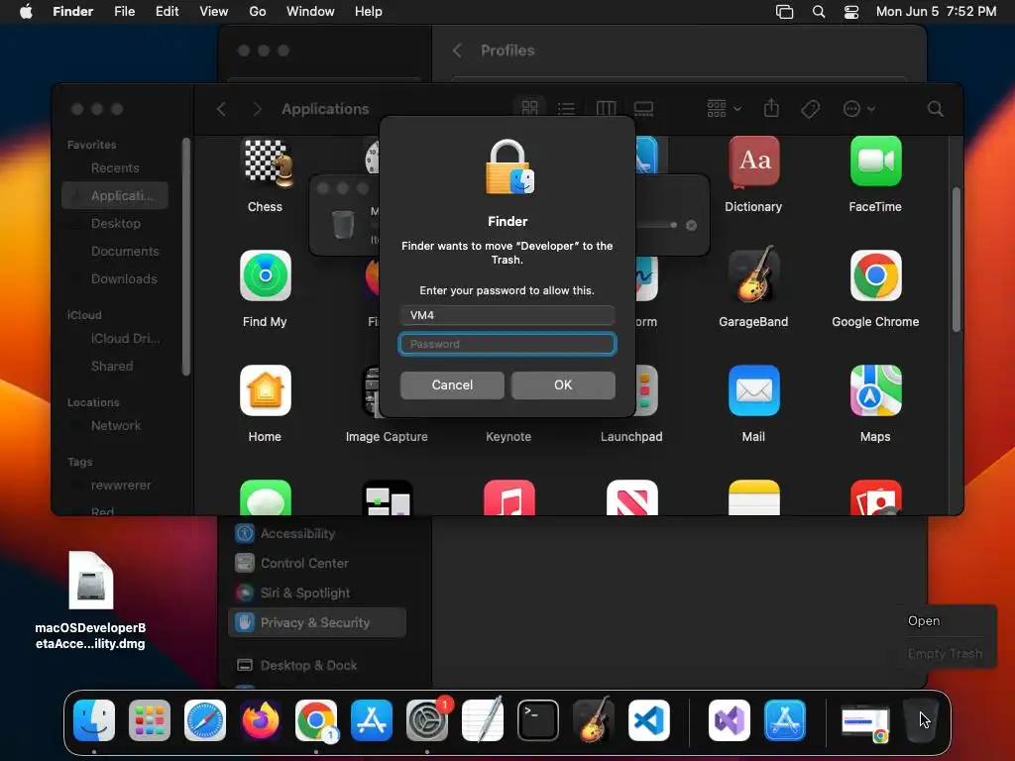Go back in Finder window
Image resolution: width=1015 pixels, height=761 pixels.
[x=221, y=109]
